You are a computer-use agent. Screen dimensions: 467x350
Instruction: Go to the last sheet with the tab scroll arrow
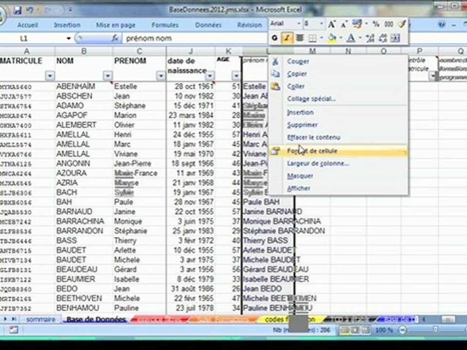tap(14, 319)
